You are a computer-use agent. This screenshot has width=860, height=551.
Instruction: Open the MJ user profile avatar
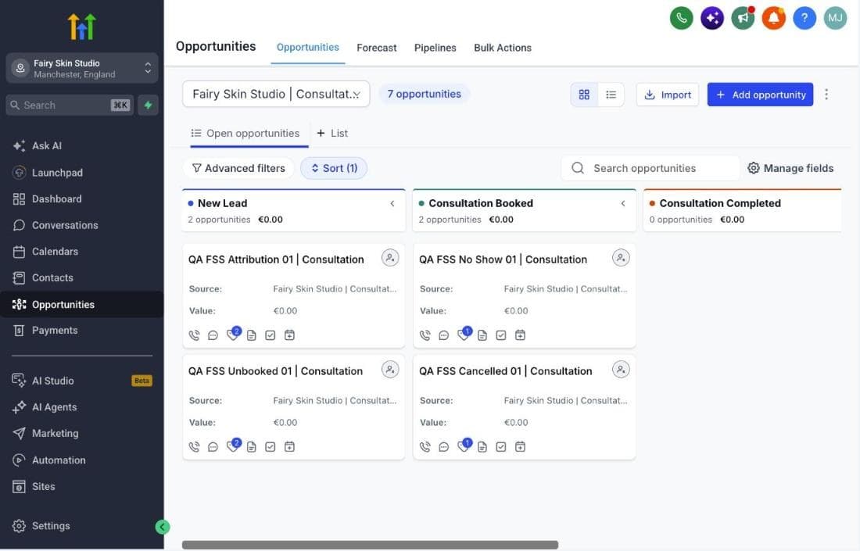[835, 18]
